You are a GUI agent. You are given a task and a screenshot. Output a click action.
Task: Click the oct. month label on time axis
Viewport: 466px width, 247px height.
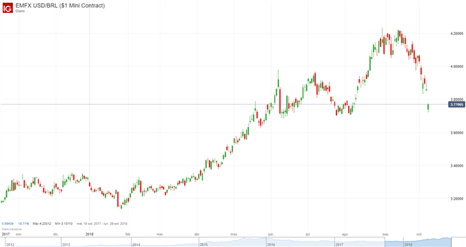(x=419, y=235)
